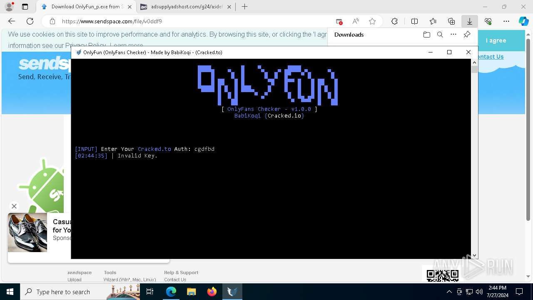Open the Collections icon
Viewport: 533px width, 300px height.
(451, 21)
